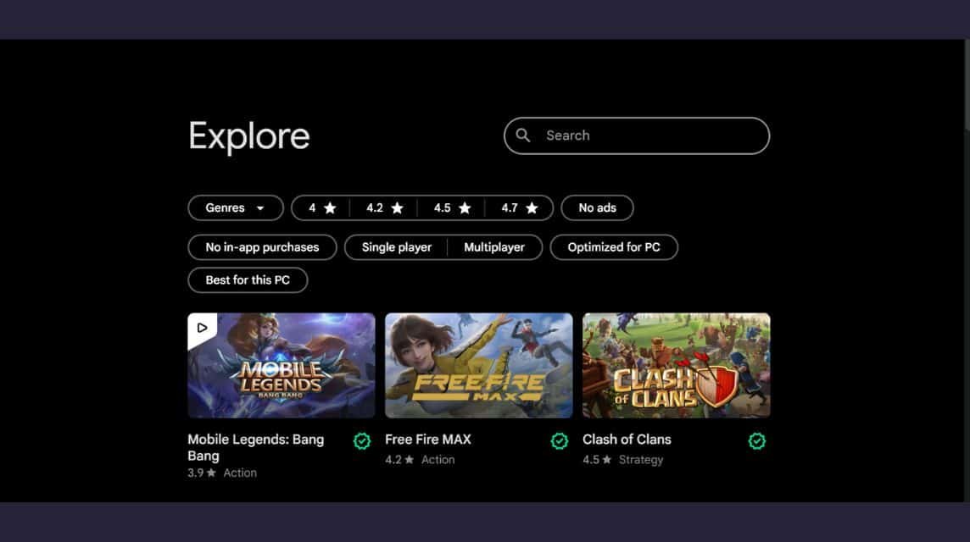
Task: Click the green verified badge for Free Fire MAX
Action: [560, 441]
